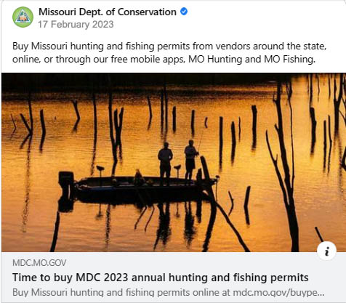Click the gray link preview card footer
The height and width of the screenshot is (303, 346).
(174, 277)
